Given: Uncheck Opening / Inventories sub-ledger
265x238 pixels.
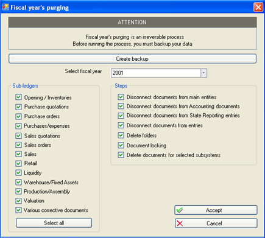Looking at the screenshot, I should tap(19, 97).
